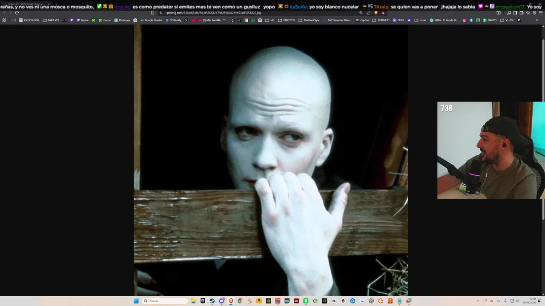The image size is (545, 306).
Task: Open the Google Gemini bookmark
Action: tap(151, 20)
